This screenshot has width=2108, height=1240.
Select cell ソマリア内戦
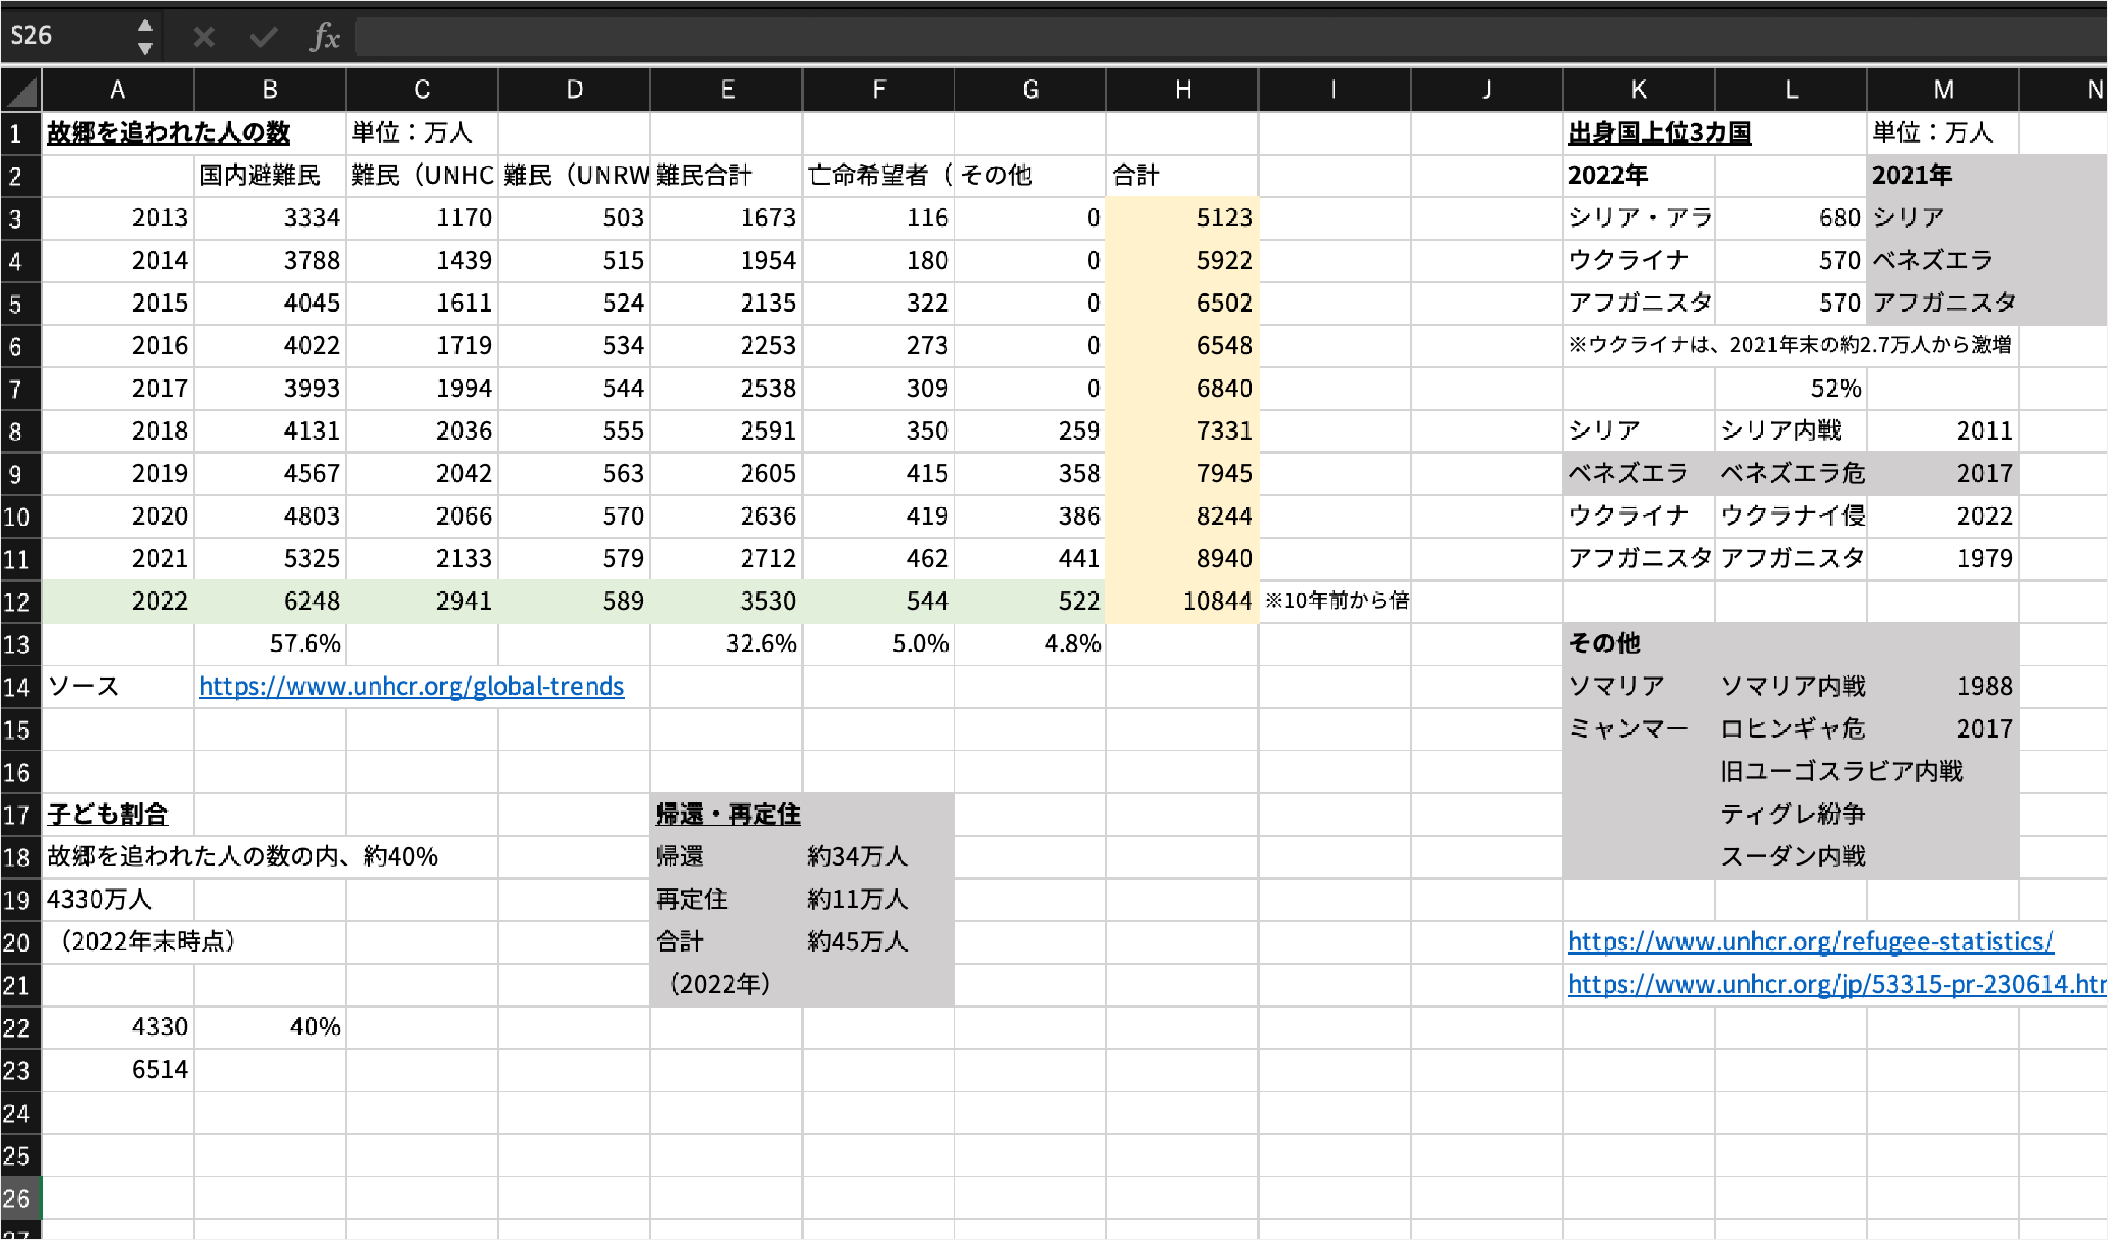tap(1791, 687)
